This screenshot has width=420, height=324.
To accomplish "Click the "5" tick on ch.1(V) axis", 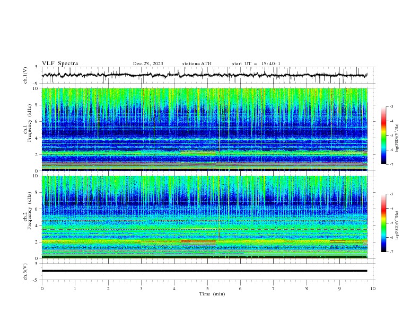I will 37,67.
